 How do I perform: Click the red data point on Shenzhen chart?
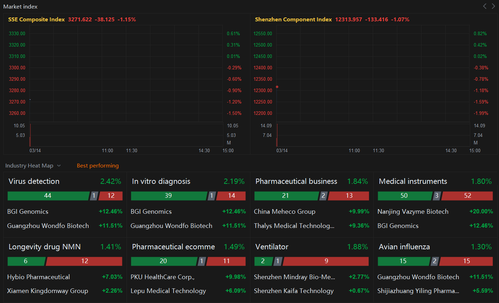(x=277, y=87)
